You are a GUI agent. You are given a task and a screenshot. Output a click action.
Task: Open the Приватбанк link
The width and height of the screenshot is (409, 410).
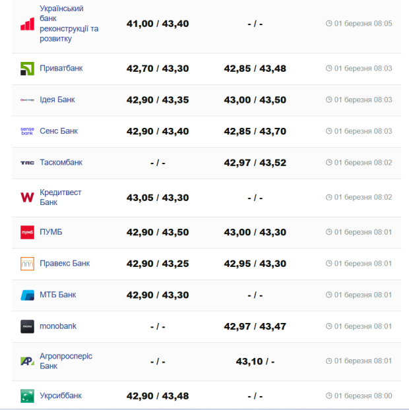[61, 68]
